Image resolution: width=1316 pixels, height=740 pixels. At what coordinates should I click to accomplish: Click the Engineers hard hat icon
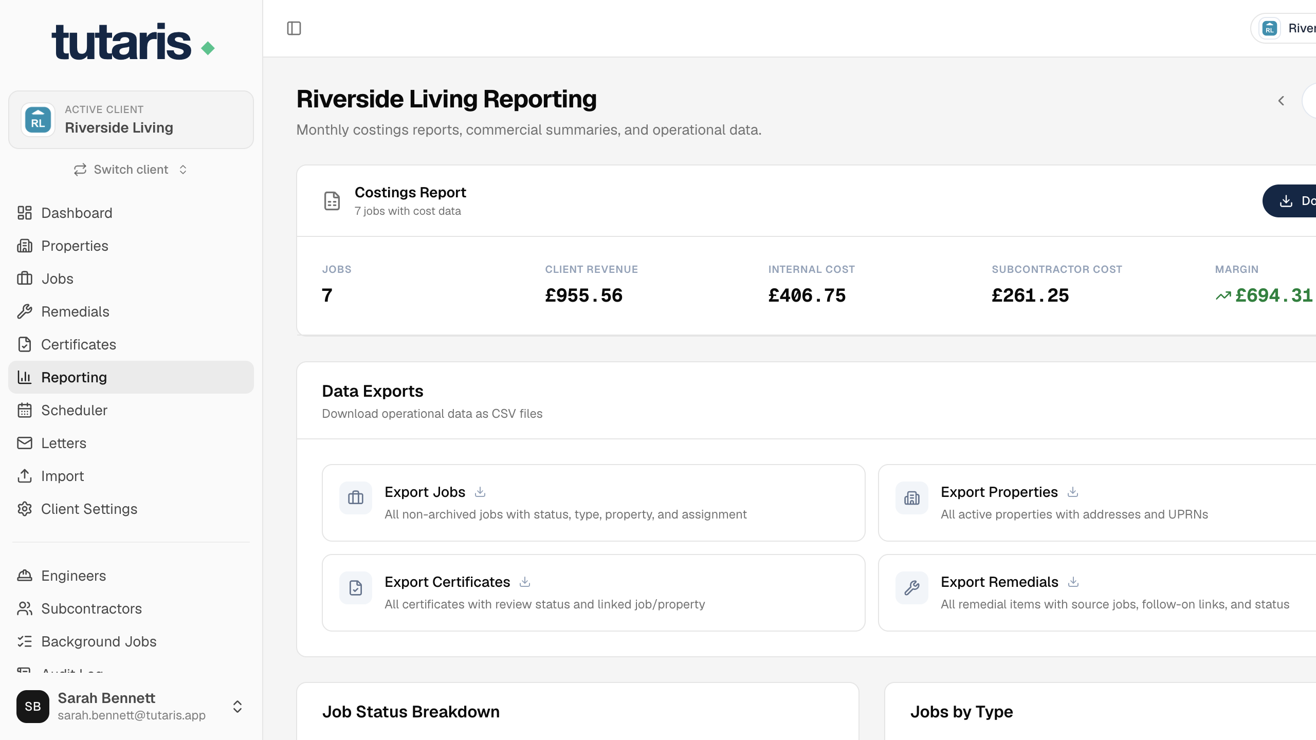click(x=25, y=576)
